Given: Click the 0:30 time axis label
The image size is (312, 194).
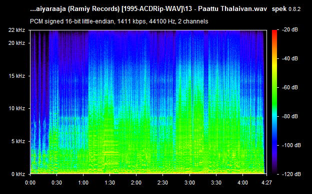Looking at the screenshot, I should [56, 183].
